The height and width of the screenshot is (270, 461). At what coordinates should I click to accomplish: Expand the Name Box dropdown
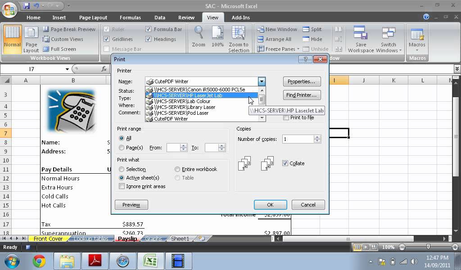(x=67, y=69)
